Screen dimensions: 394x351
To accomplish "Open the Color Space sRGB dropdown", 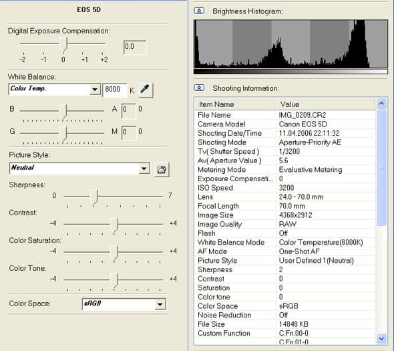I will tap(160, 304).
